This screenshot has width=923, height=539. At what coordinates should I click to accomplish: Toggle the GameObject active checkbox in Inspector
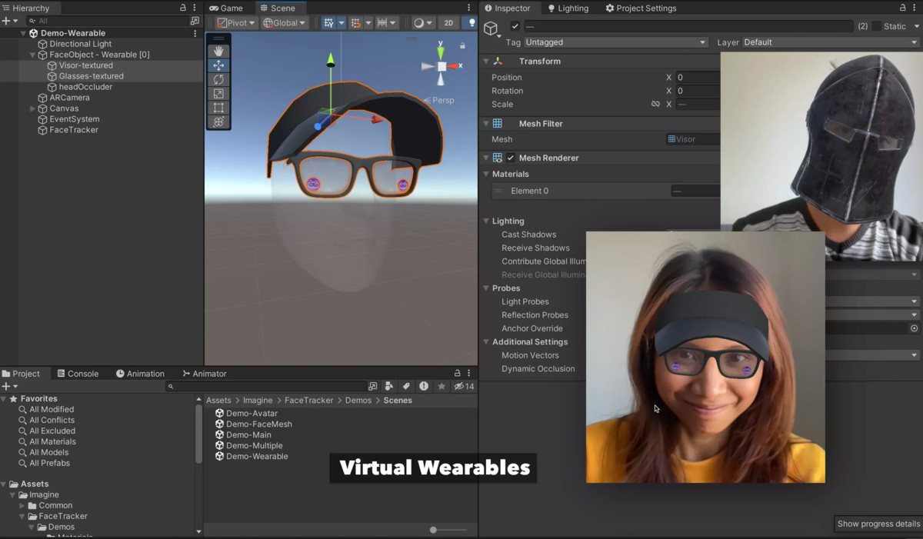(514, 25)
